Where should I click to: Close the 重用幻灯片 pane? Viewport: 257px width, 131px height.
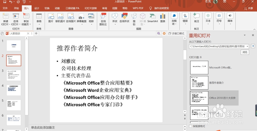pos(253,35)
